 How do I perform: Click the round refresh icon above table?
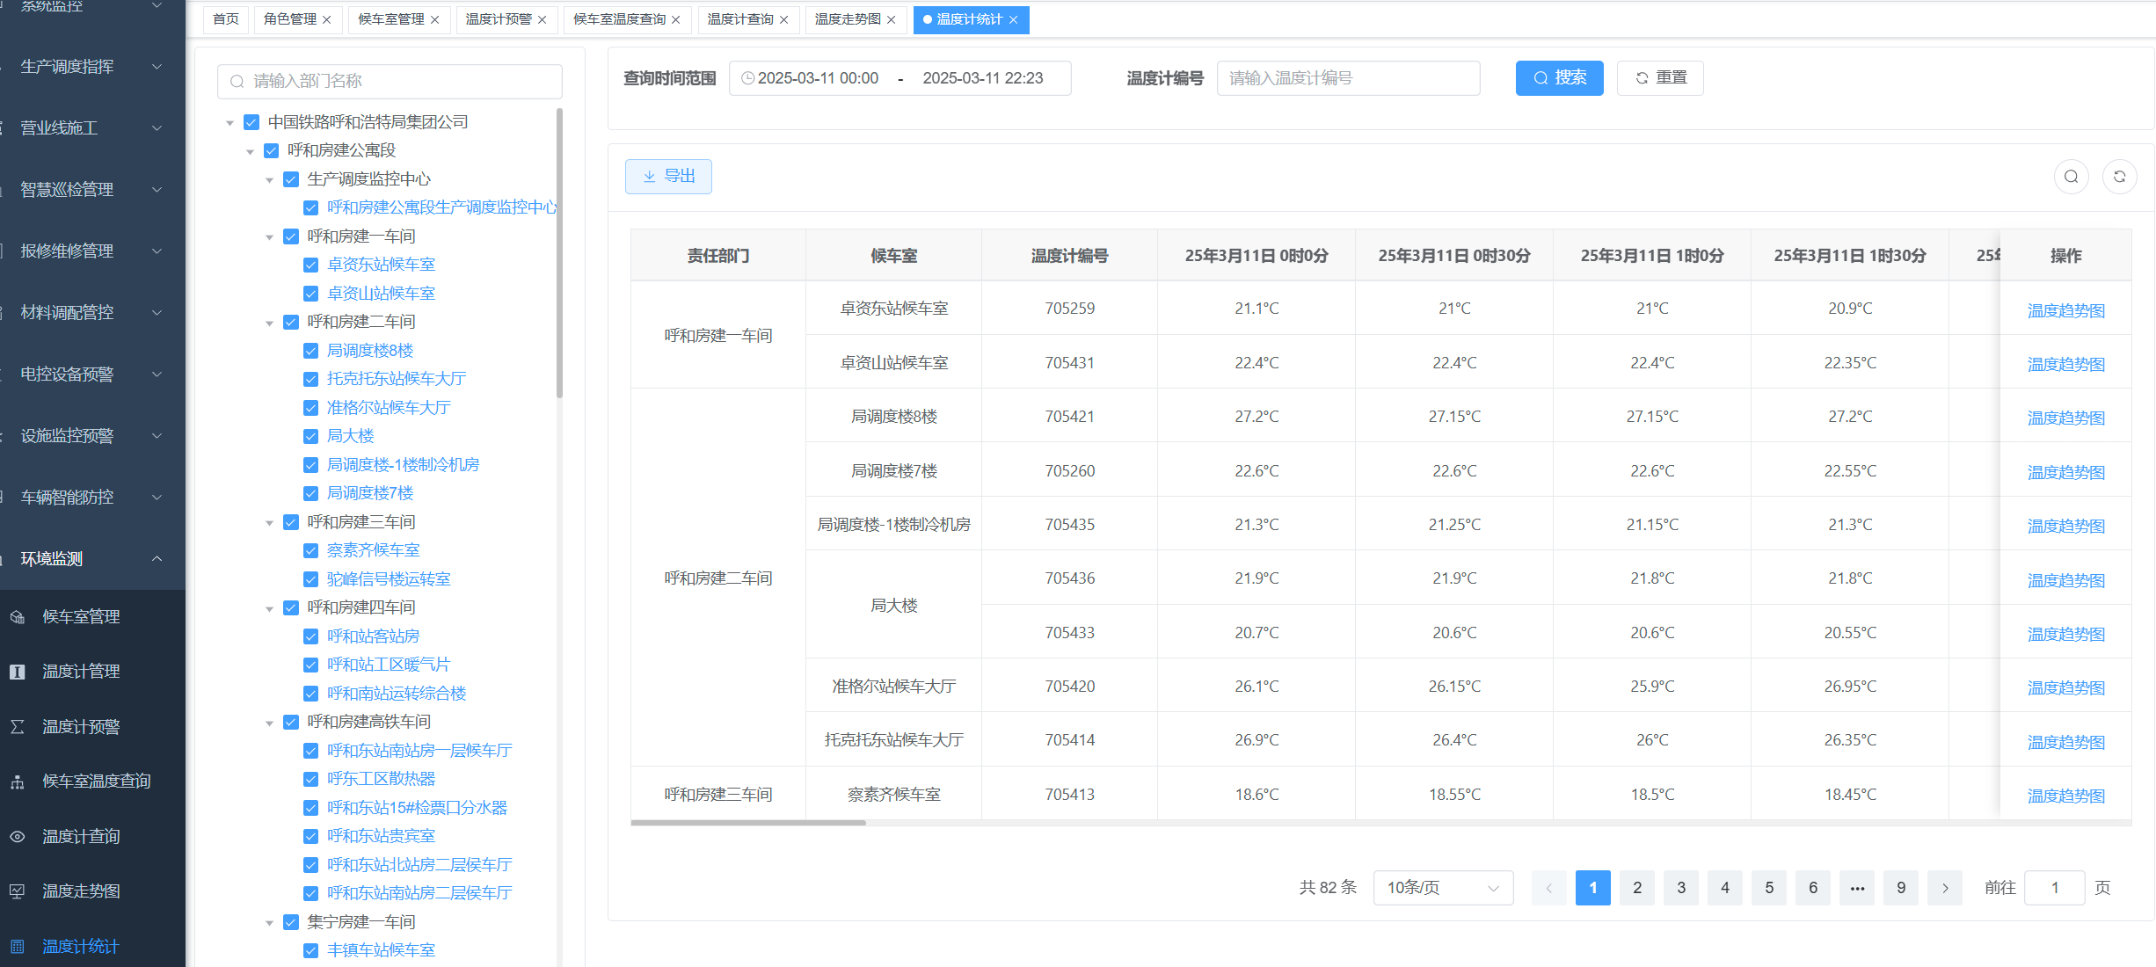[x=2120, y=177]
